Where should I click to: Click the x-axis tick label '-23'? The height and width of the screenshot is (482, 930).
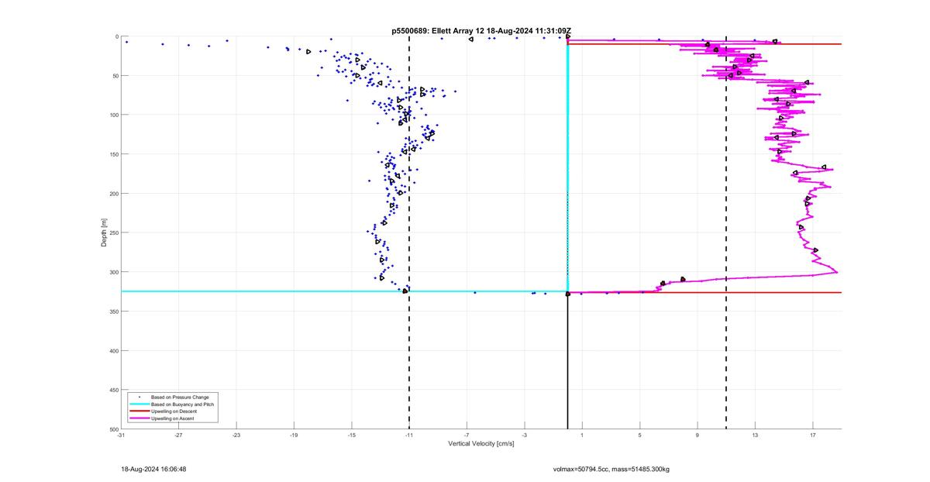coord(236,436)
